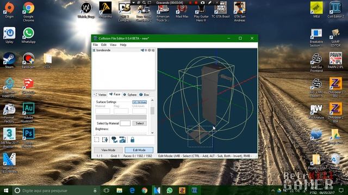Open the Photoshop desktop shortcut
348x195 pixels.
pos(28,138)
